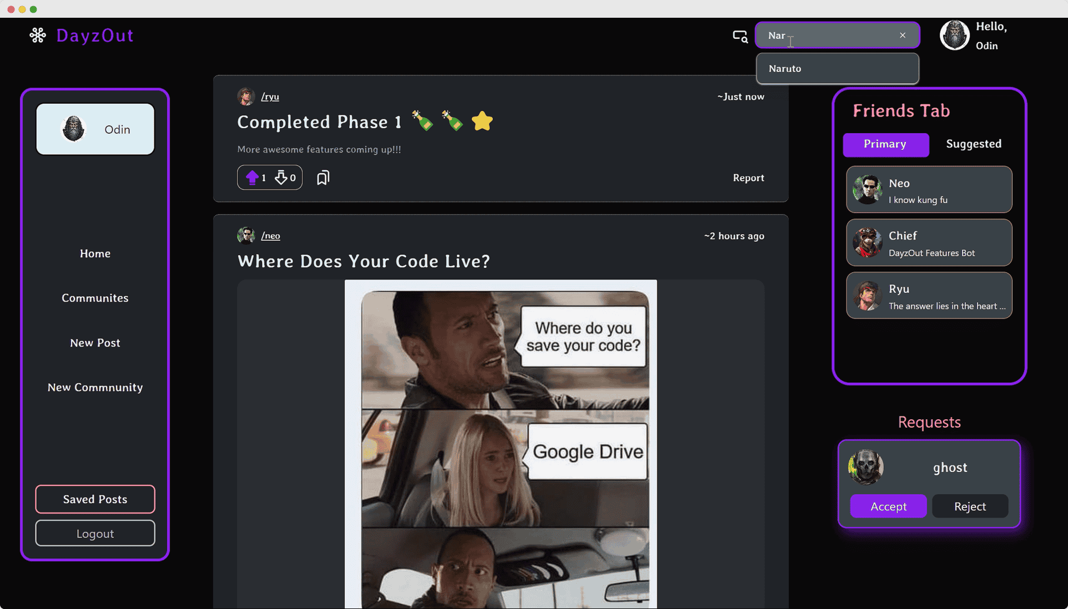Viewport: 1068px width, 609px height.
Task: Click ryu's avatar on first post
Action: (x=246, y=97)
